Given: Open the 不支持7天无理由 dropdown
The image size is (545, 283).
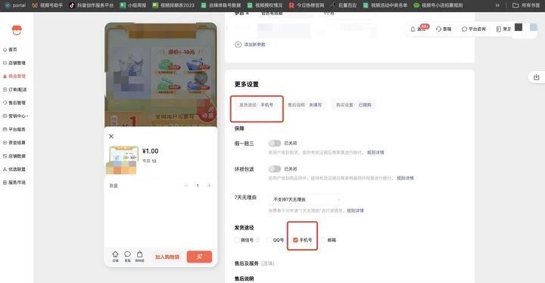Looking at the screenshot, I should pyautogui.click(x=307, y=199).
